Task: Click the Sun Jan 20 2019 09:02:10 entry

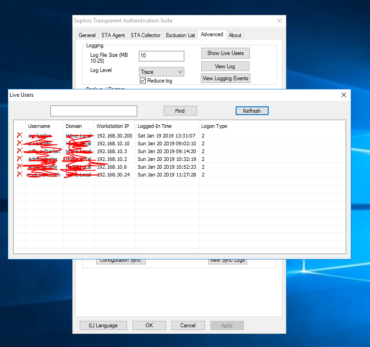Action: (x=167, y=143)
